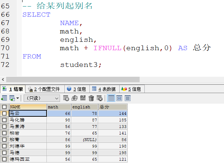Viewport: 224px width, 168px height.
Task: Check the checkbox for row 马化腾
Action: coord(4,120)
